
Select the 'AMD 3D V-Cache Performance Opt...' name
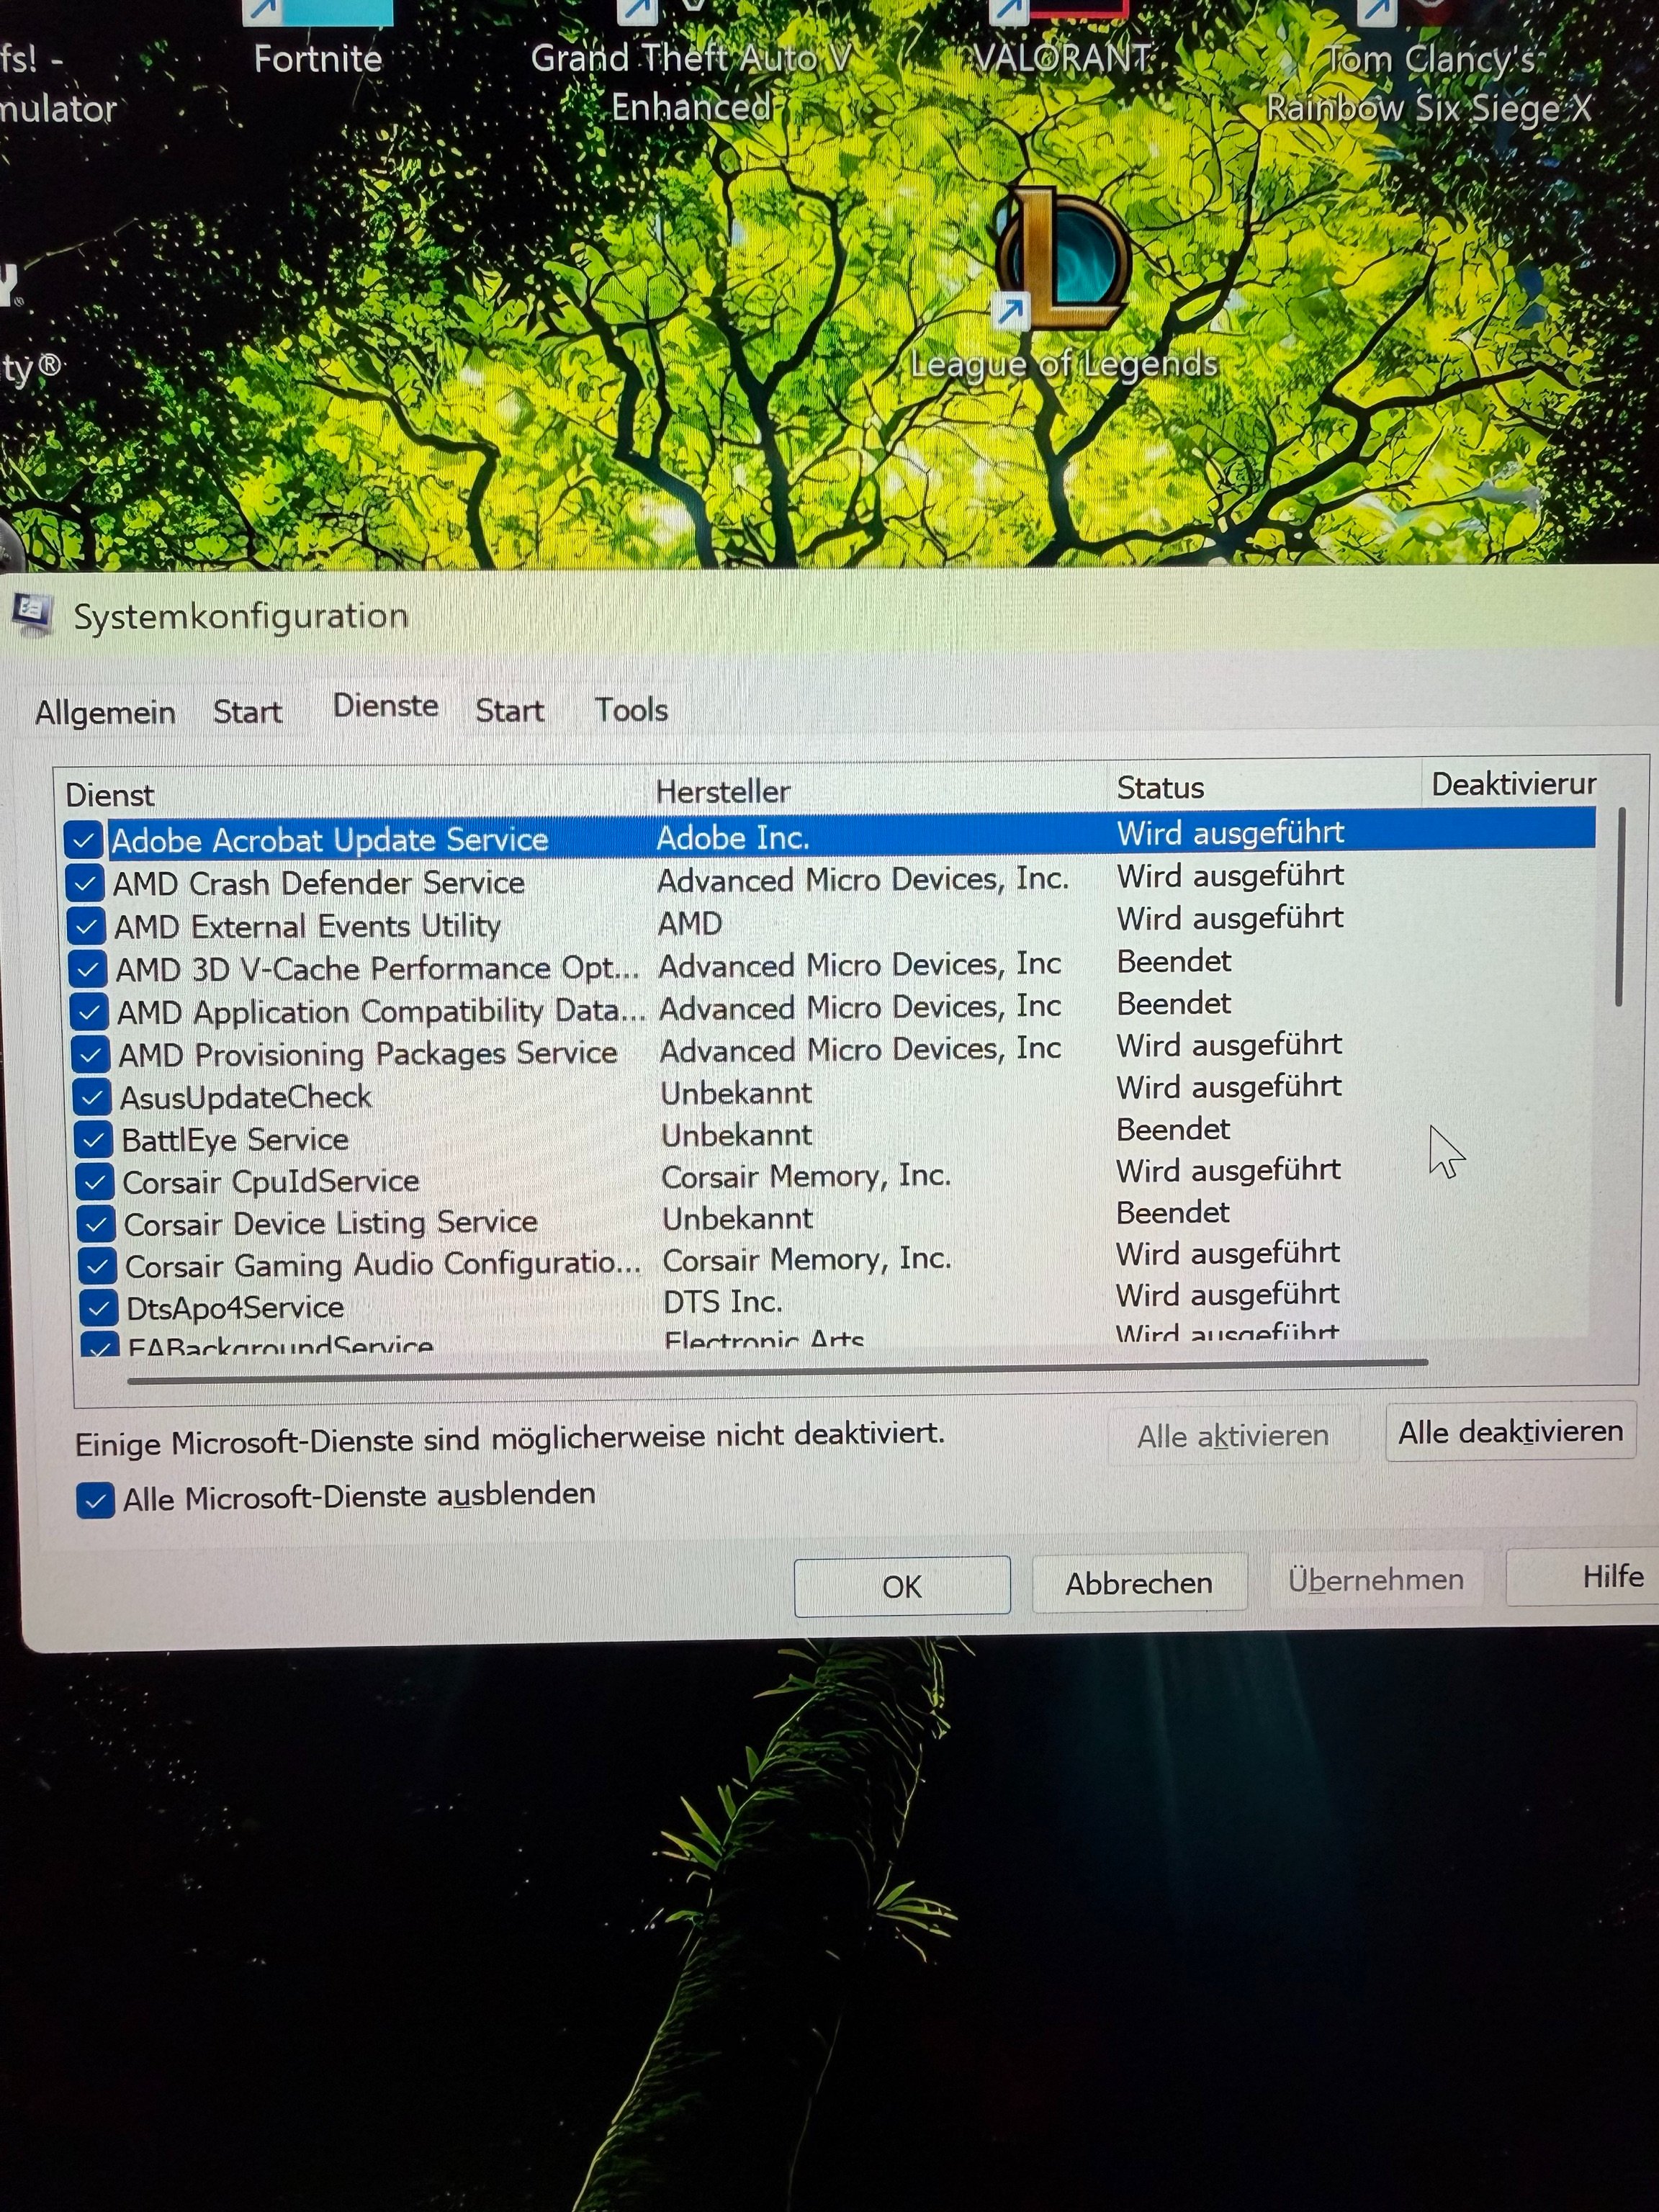click(377, 969)
